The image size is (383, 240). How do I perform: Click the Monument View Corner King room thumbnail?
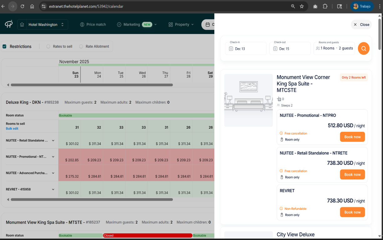tap(248, 100)
